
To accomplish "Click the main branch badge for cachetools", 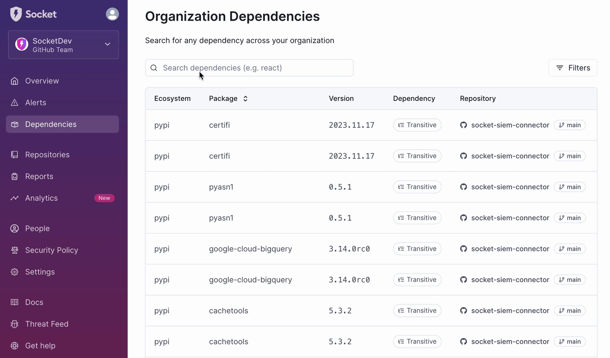I will [x=570, y=311].
